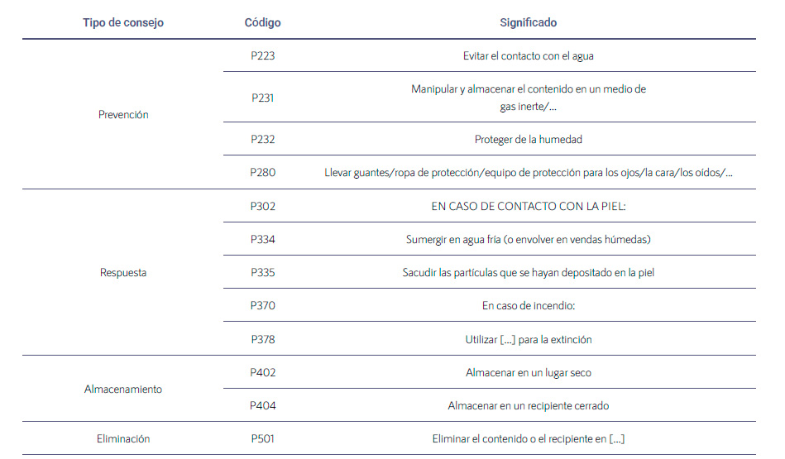
Task: Select the P231 code cell
Action: pos(262,98)
